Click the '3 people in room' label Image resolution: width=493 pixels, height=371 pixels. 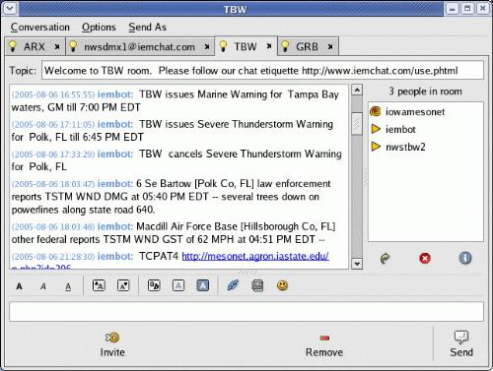(x=425, y=92)
